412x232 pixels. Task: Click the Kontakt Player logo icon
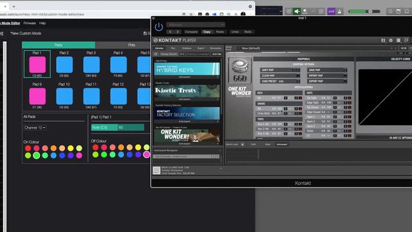156,40
